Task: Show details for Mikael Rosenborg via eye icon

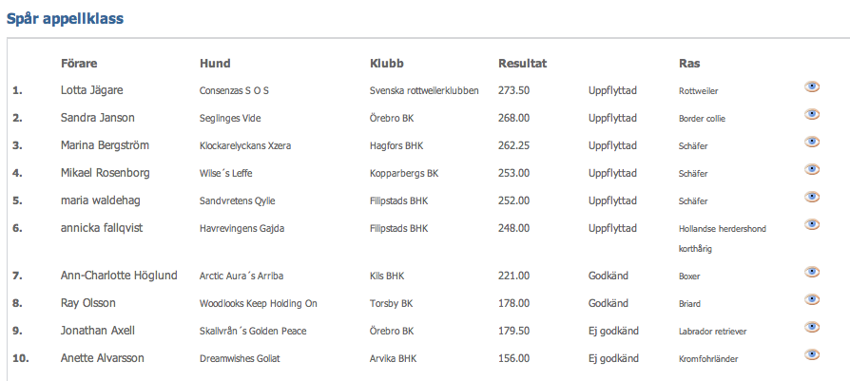Action: tap(812, 170)
